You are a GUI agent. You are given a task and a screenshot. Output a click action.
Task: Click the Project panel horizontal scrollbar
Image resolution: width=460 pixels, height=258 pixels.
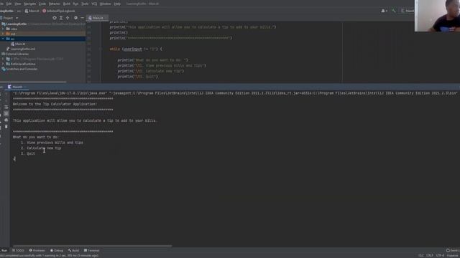click(x=33, y=82)
